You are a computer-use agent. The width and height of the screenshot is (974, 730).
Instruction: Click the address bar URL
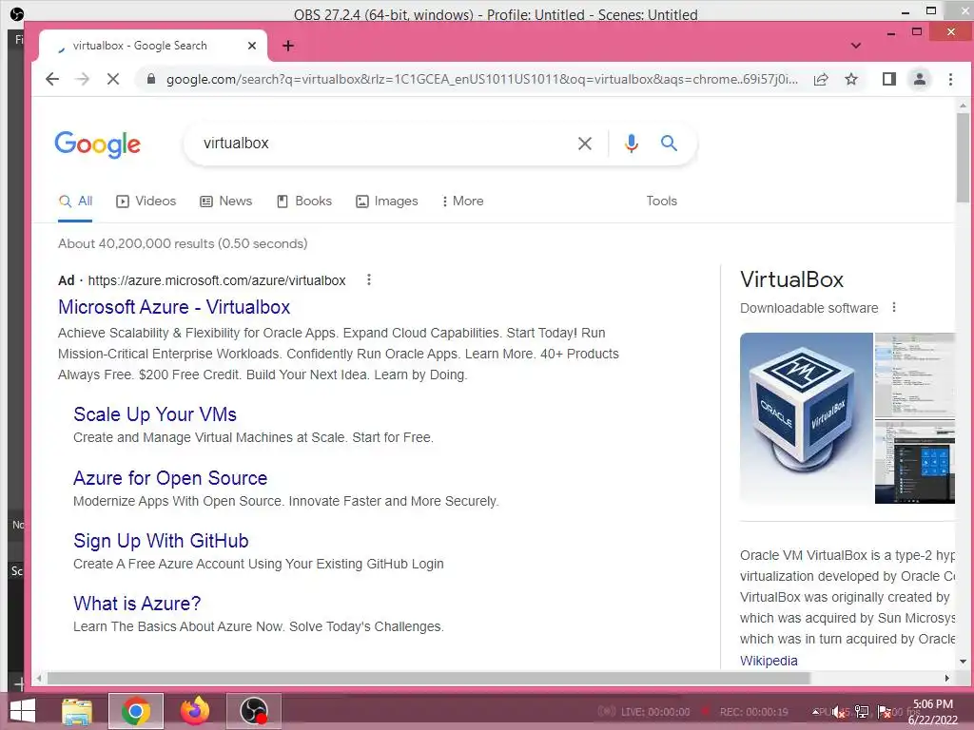481,79
